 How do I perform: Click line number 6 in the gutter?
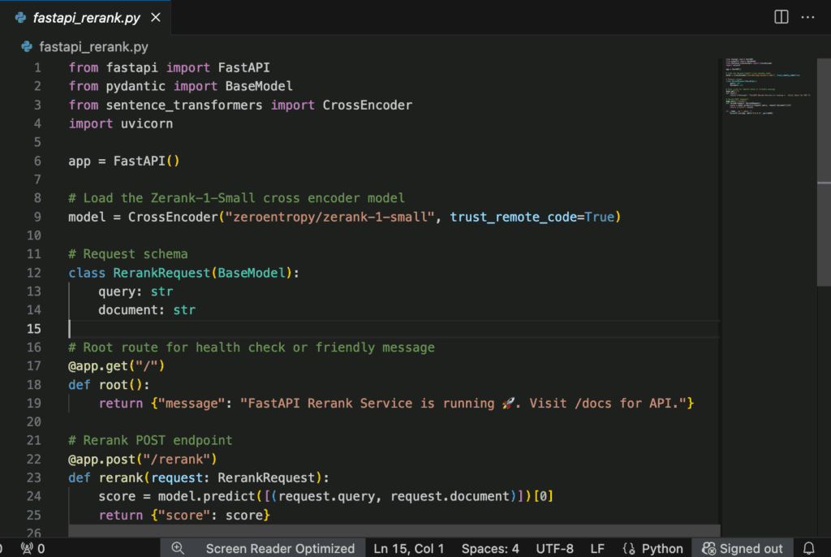tap(37, 161)
